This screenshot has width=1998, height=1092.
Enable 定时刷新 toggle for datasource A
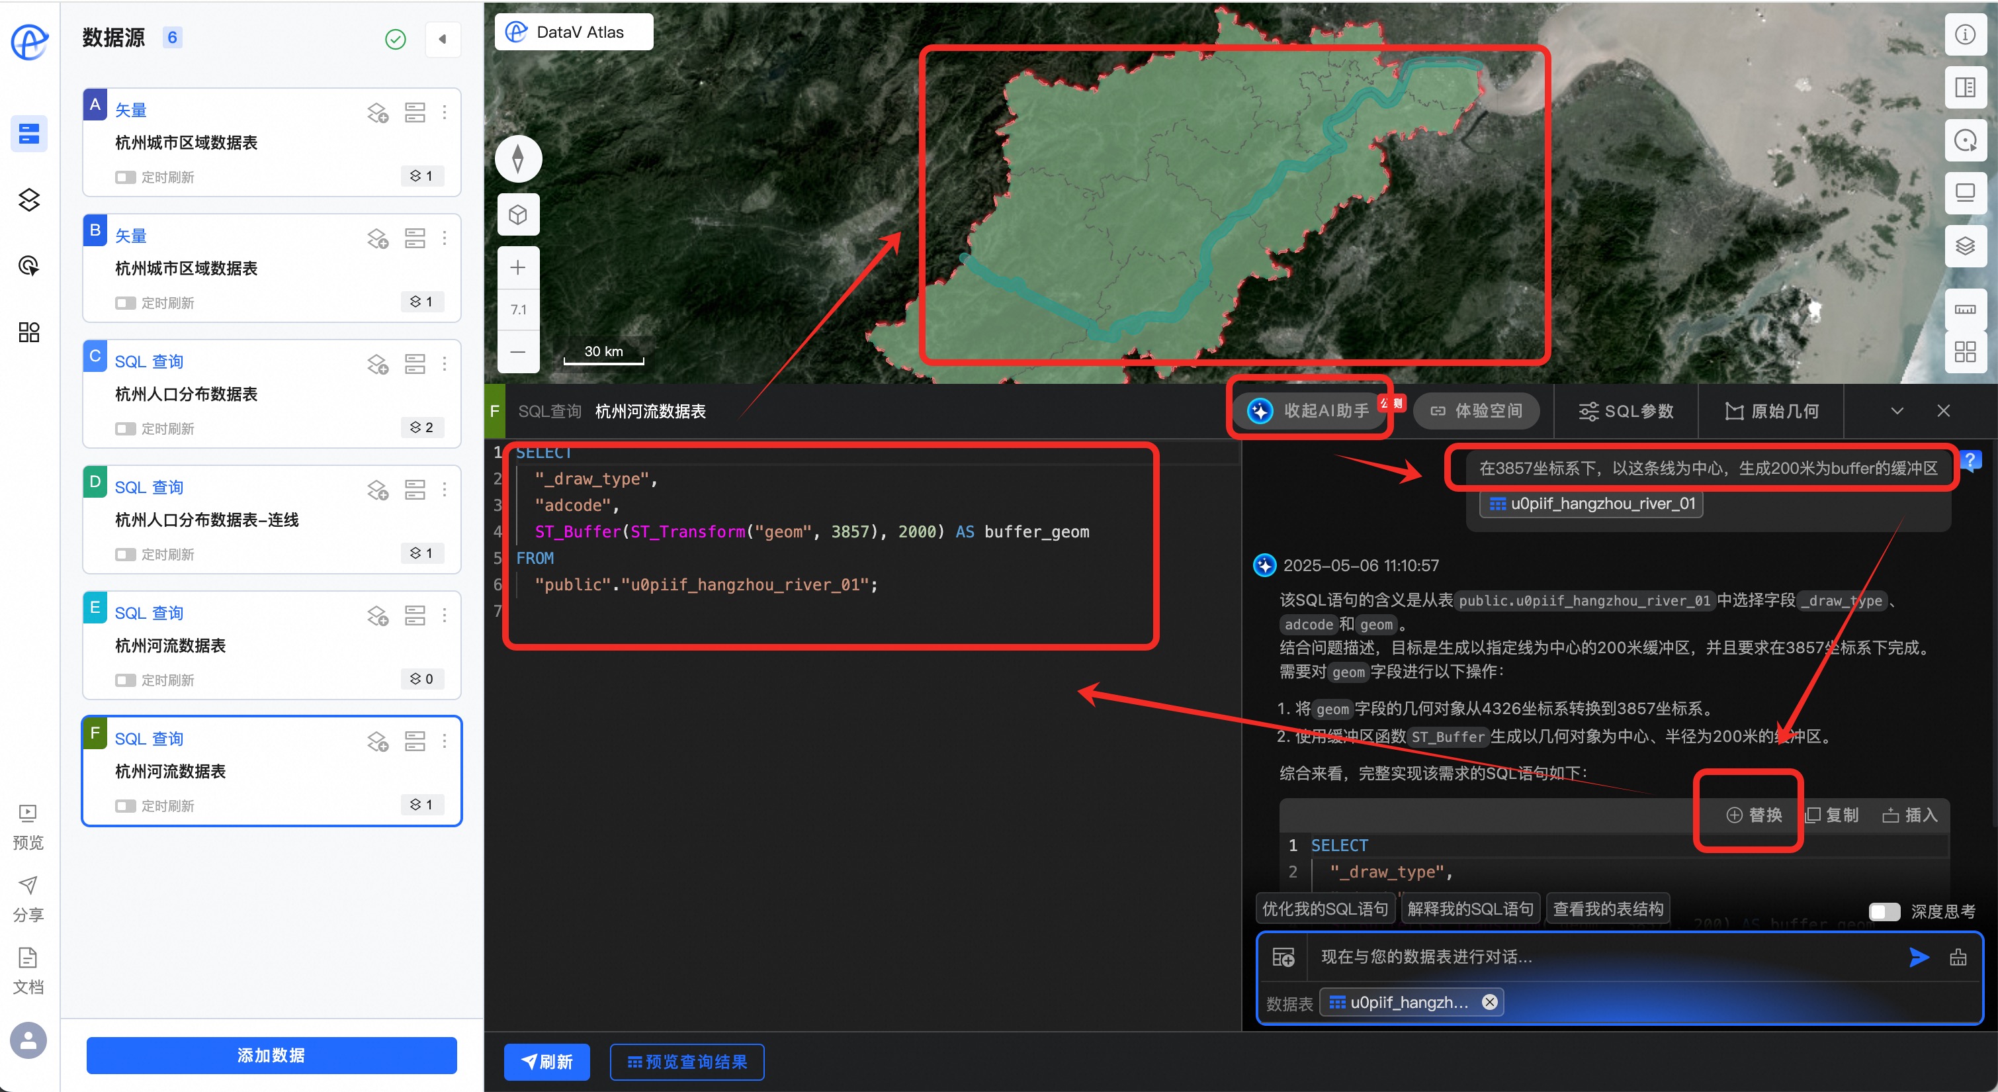point(125,178)
